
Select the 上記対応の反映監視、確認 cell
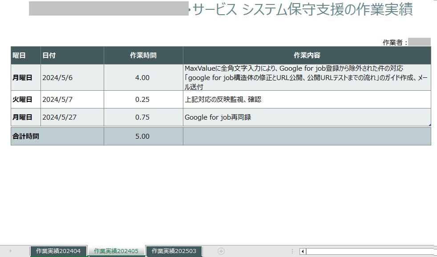click(307, 100)
